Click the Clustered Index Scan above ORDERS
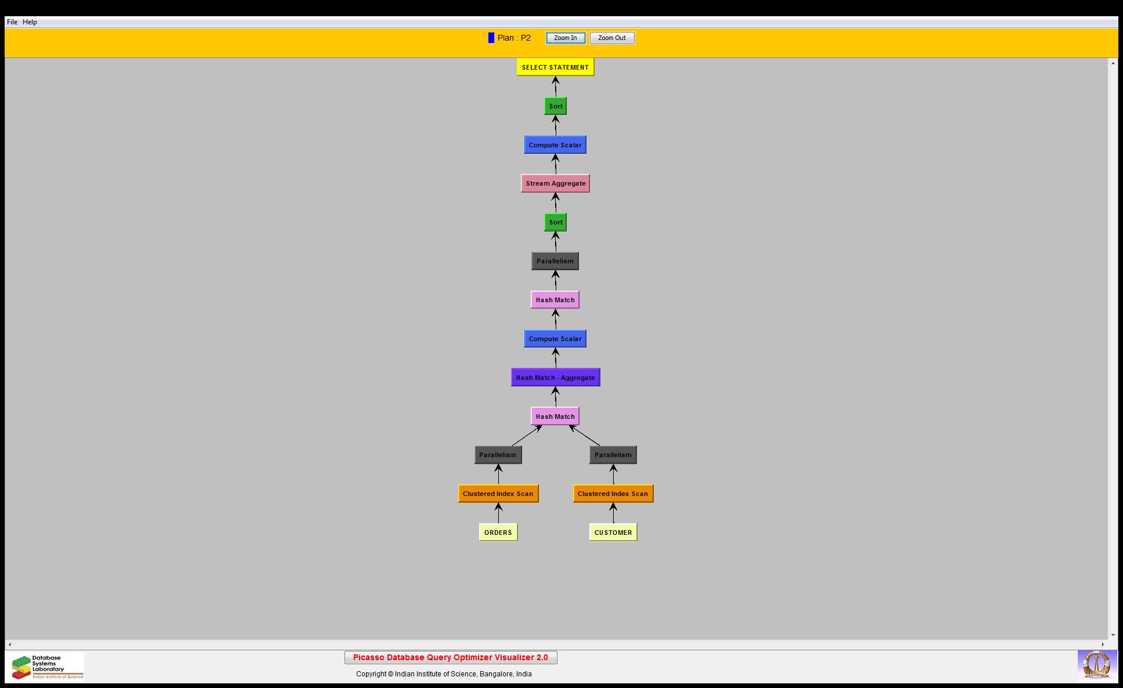 [498, 494]
